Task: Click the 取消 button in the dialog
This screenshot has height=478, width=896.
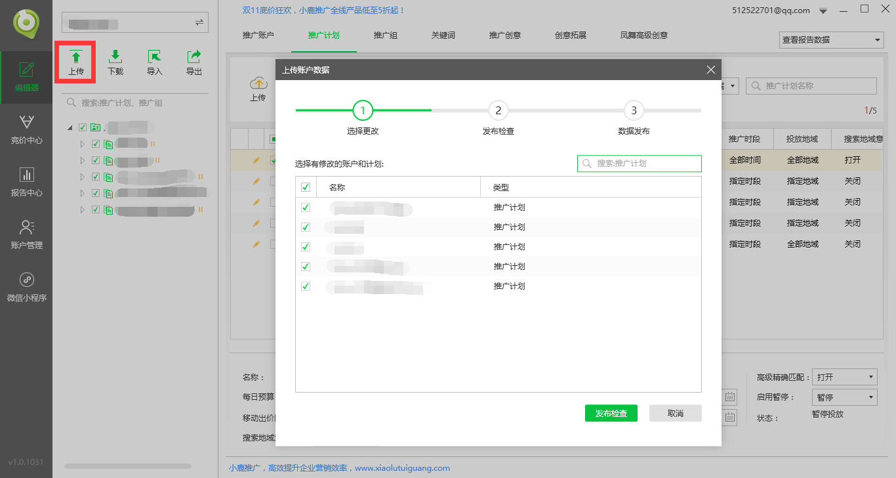Action: pyautogui.click(x=676, y=413)
